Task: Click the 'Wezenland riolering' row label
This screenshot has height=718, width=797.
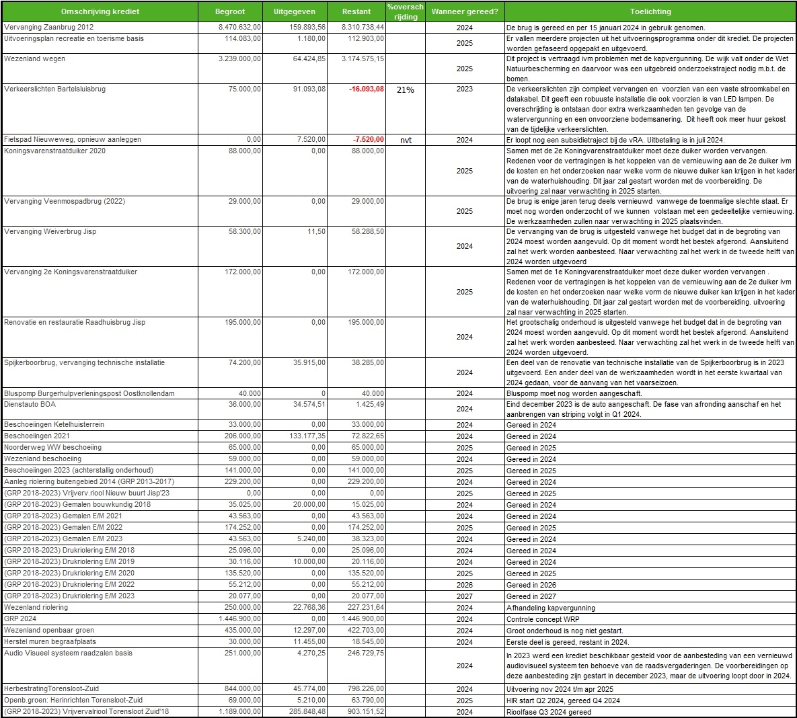Action: coord(36,608)
